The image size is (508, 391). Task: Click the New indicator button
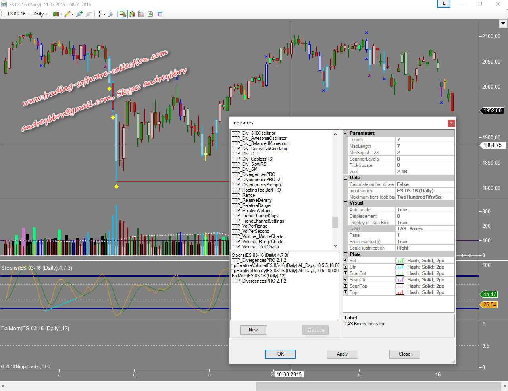pyautogui.click(x=253, y=330)
